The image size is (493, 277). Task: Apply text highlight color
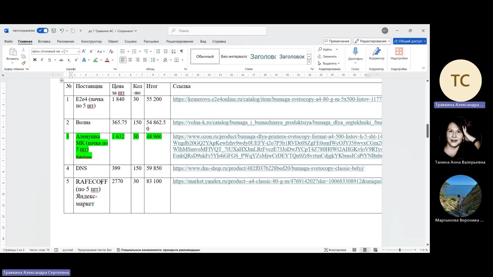coord(96,60)
